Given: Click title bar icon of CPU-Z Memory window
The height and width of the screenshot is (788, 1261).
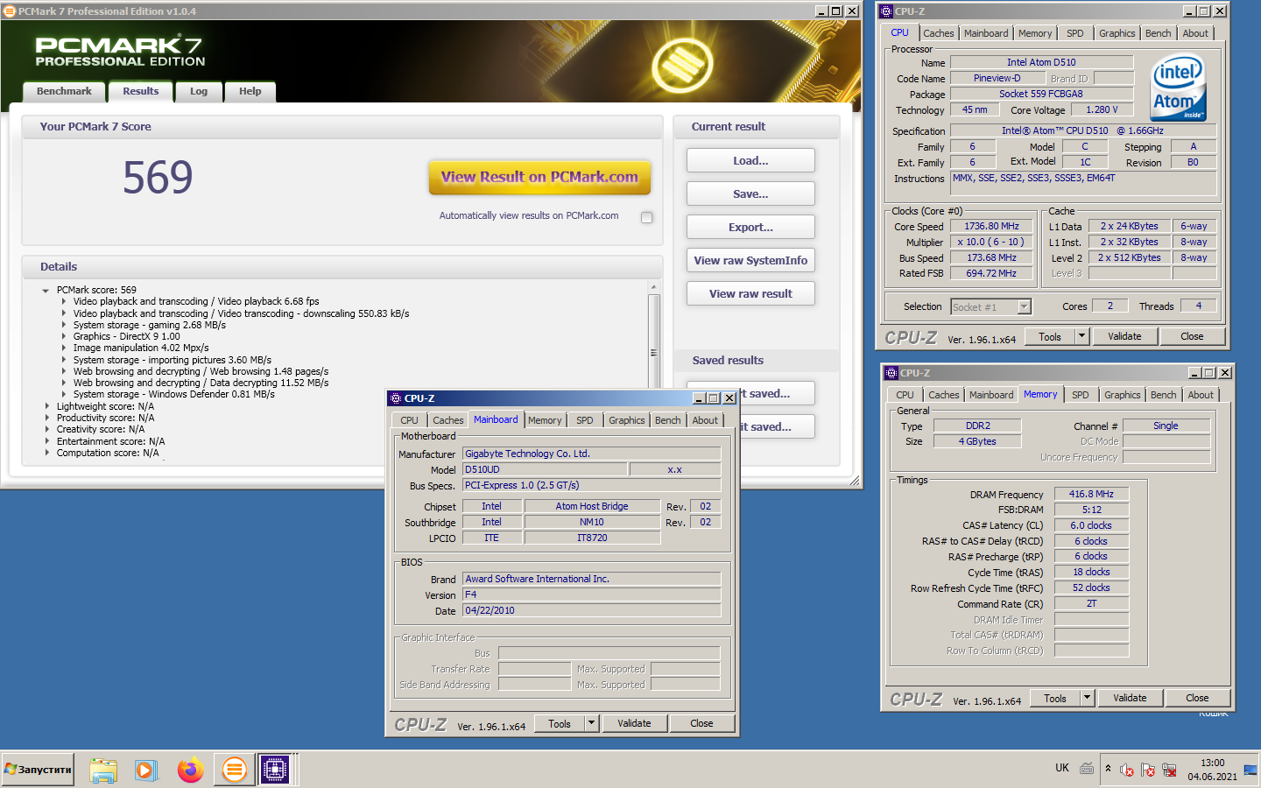Looking at the screenshot, I should 891,373.
